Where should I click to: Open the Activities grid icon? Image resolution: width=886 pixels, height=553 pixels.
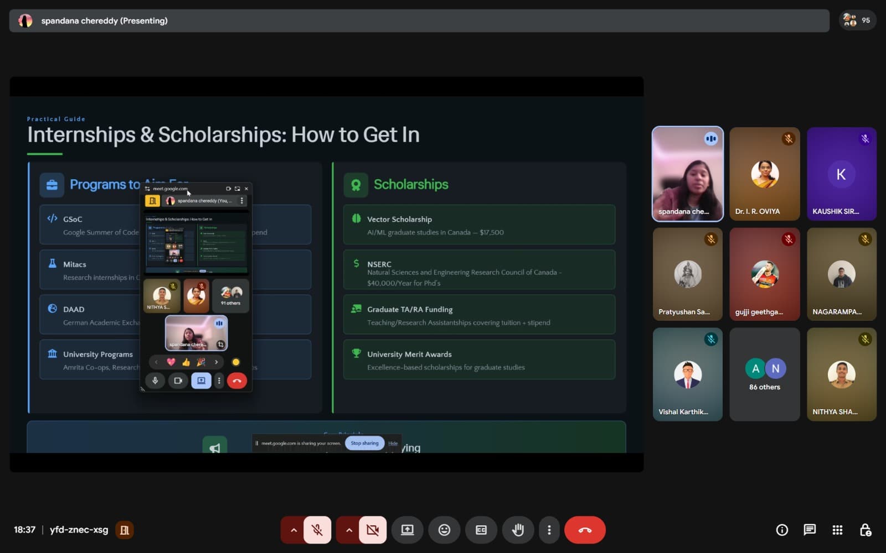(837, 530)
